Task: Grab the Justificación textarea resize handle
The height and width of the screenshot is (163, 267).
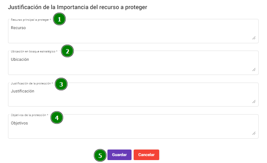Action: pyautogui.click(x=254, y=102)
